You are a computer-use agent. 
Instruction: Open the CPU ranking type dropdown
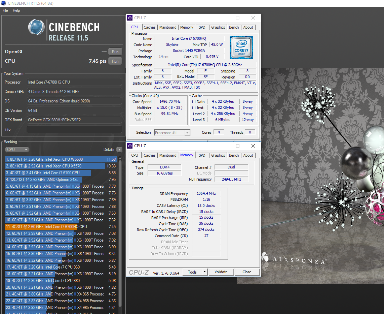(x=17, y=150)
